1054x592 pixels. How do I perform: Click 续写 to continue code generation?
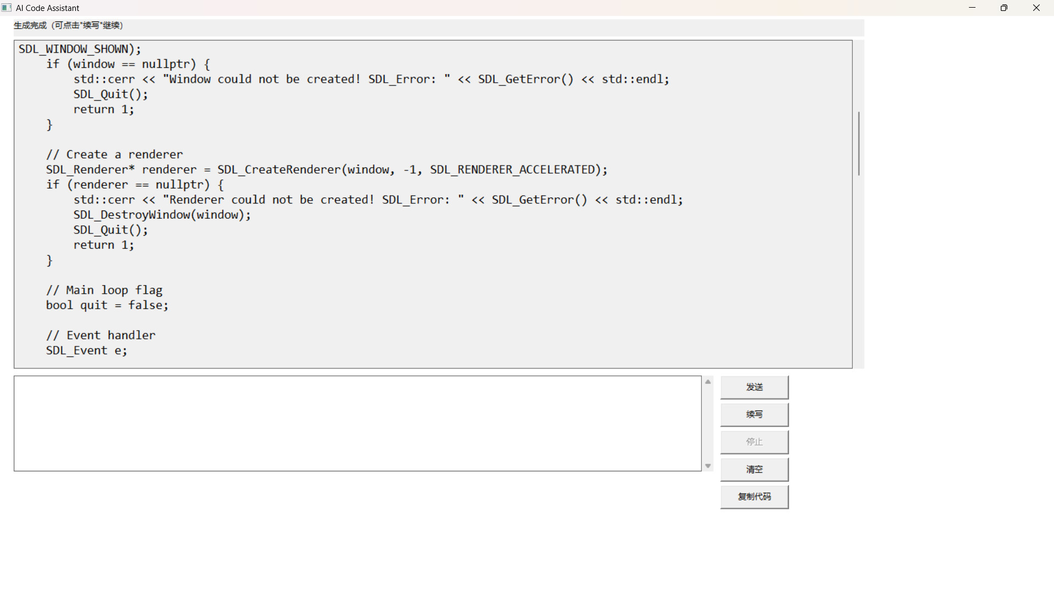(754, 414)
